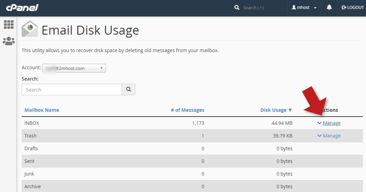Open User Manager people icon in sidebar

(x=8, y=41)
